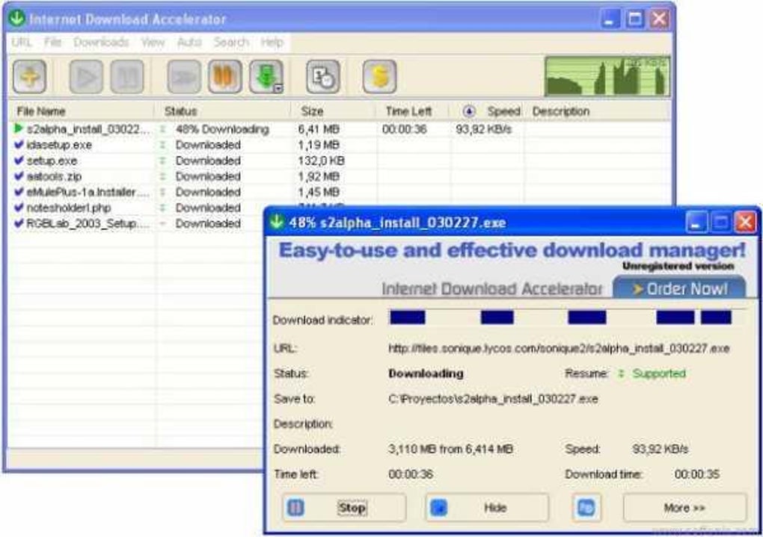Screen dimensions: 763x537
Task: Select the RGBLab_2003_Setup file row
Action: pyautogui.click(x=137, y=223)
